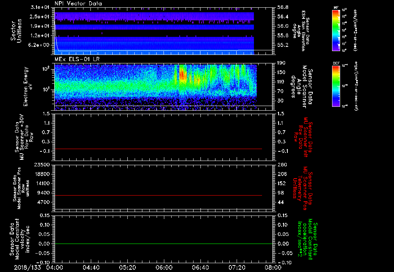Image resolution: width=394 pixels, height=272 pixels.
Task: Click the green constant velocity line
Action: click(163, 244)
